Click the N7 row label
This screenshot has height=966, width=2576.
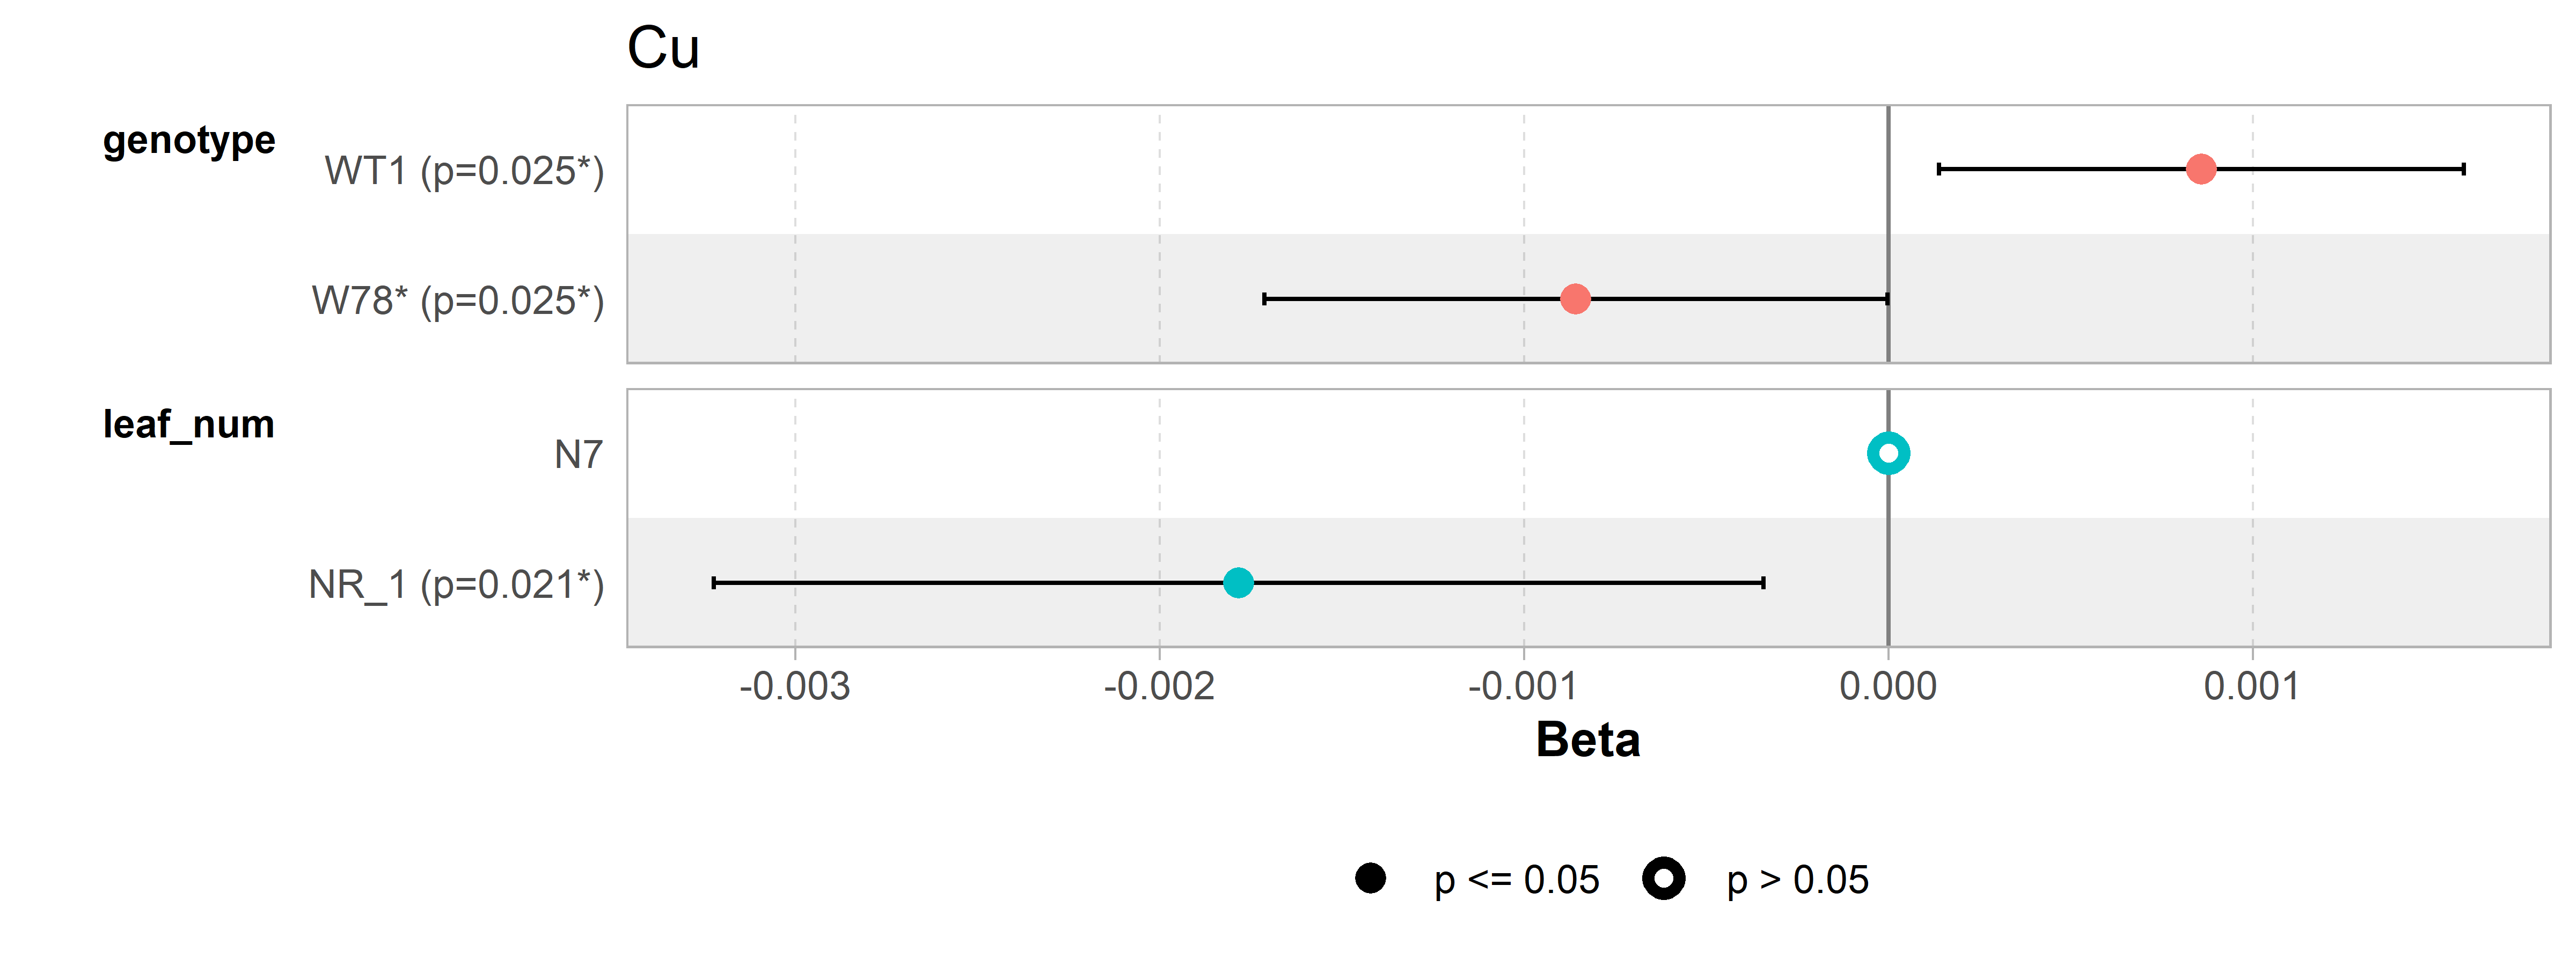click(x=579, y=455)
